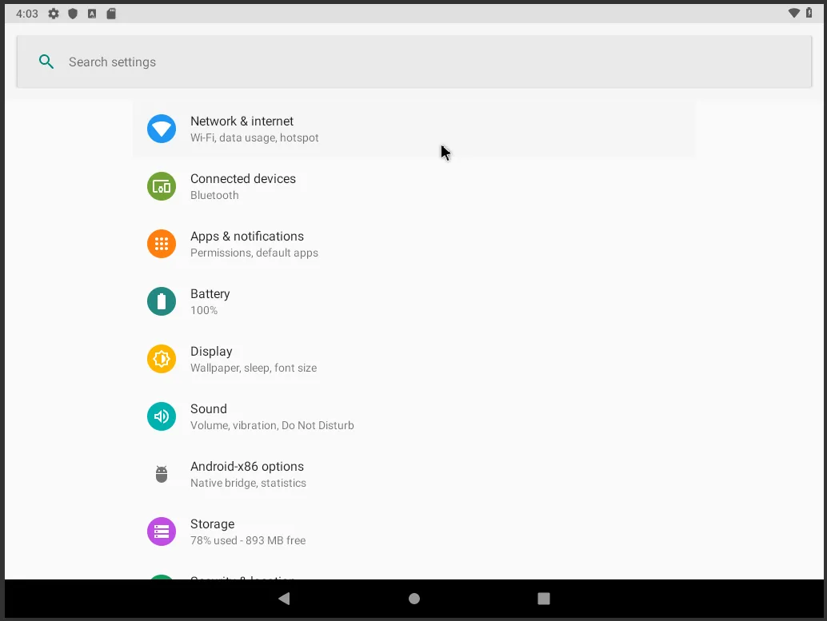
Task: Tap the yellow Display brightness icon
Action: tap(162, 359)
